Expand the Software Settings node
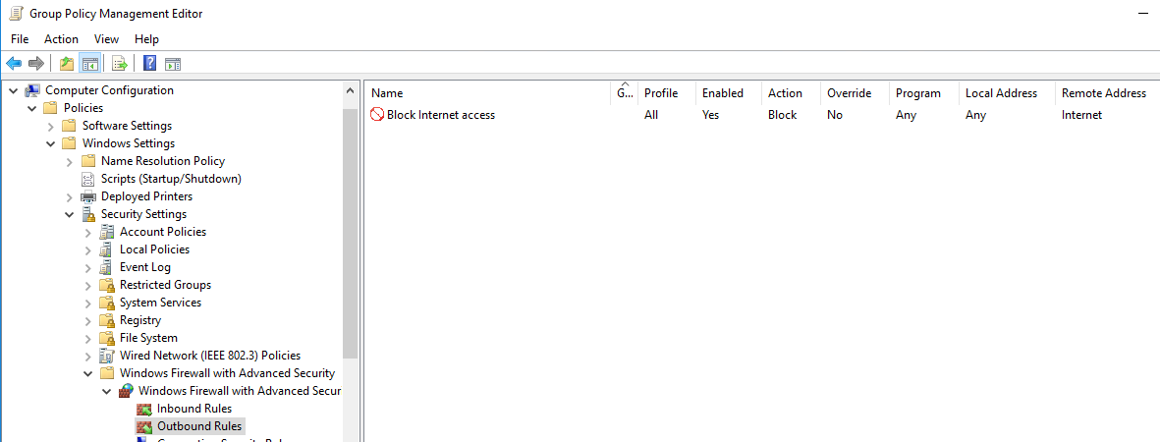The height and width of the screenshot is (442, 1160). pos(50,126)
